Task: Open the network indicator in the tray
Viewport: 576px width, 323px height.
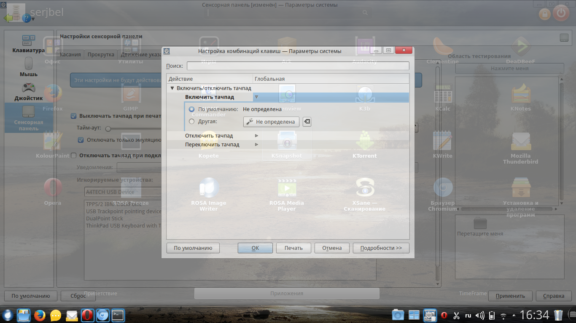Action: (x=503, y=315)
